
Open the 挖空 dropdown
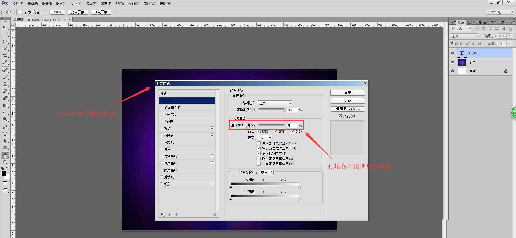coord(264,137)
